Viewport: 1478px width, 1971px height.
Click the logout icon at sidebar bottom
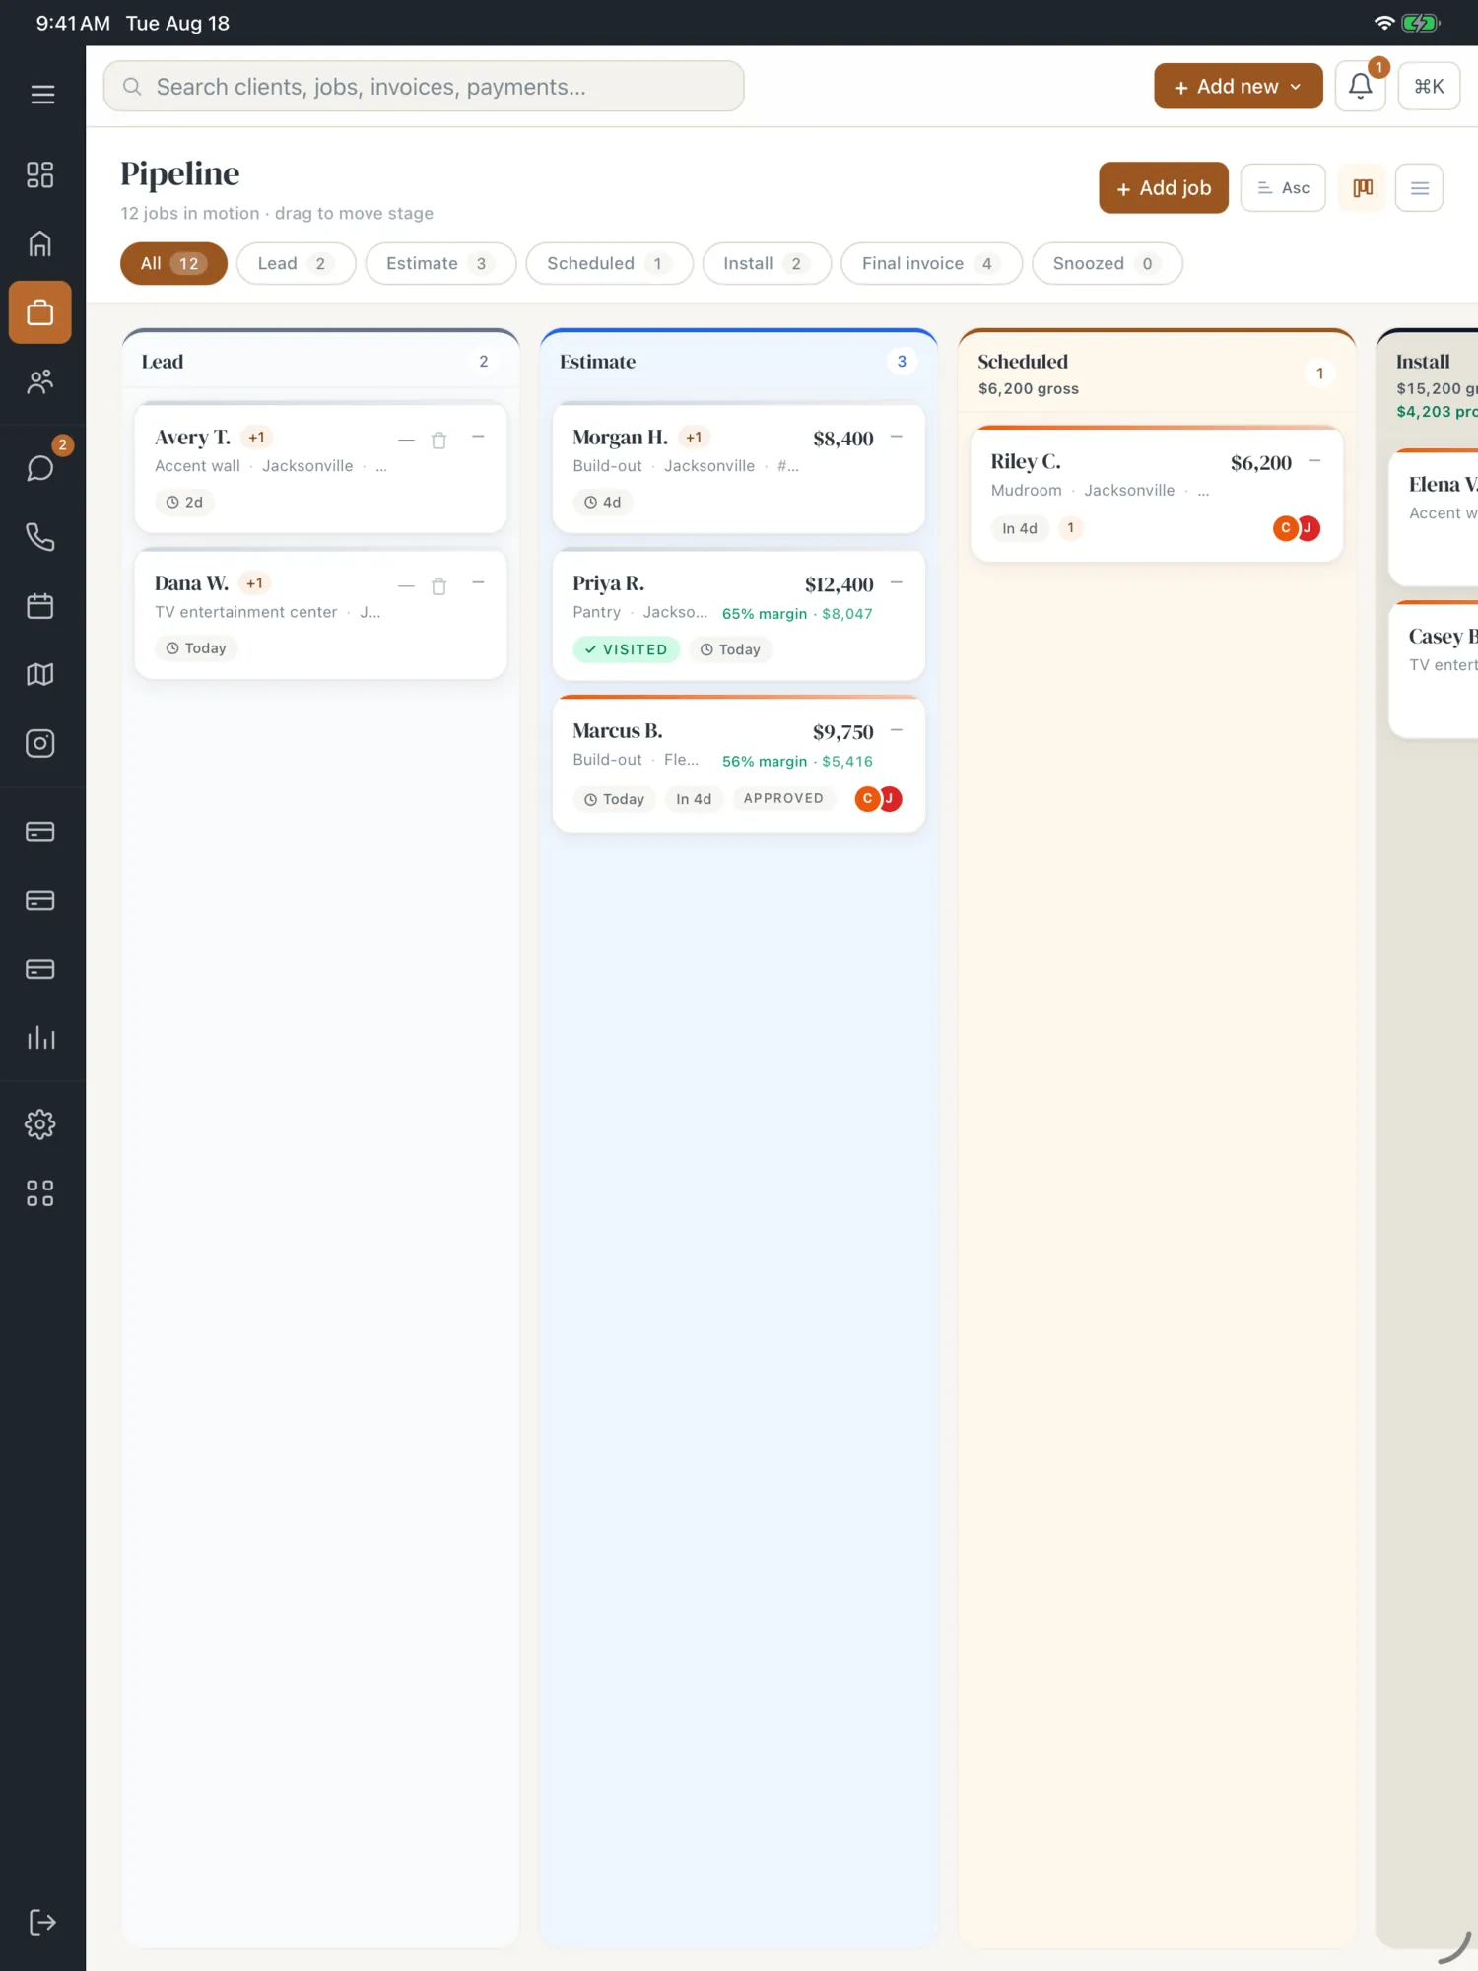pos(42,1922)
